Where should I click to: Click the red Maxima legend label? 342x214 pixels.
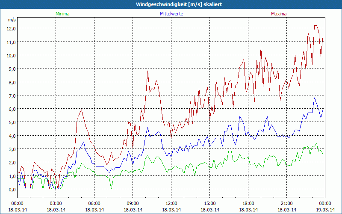tap(279, 14)
